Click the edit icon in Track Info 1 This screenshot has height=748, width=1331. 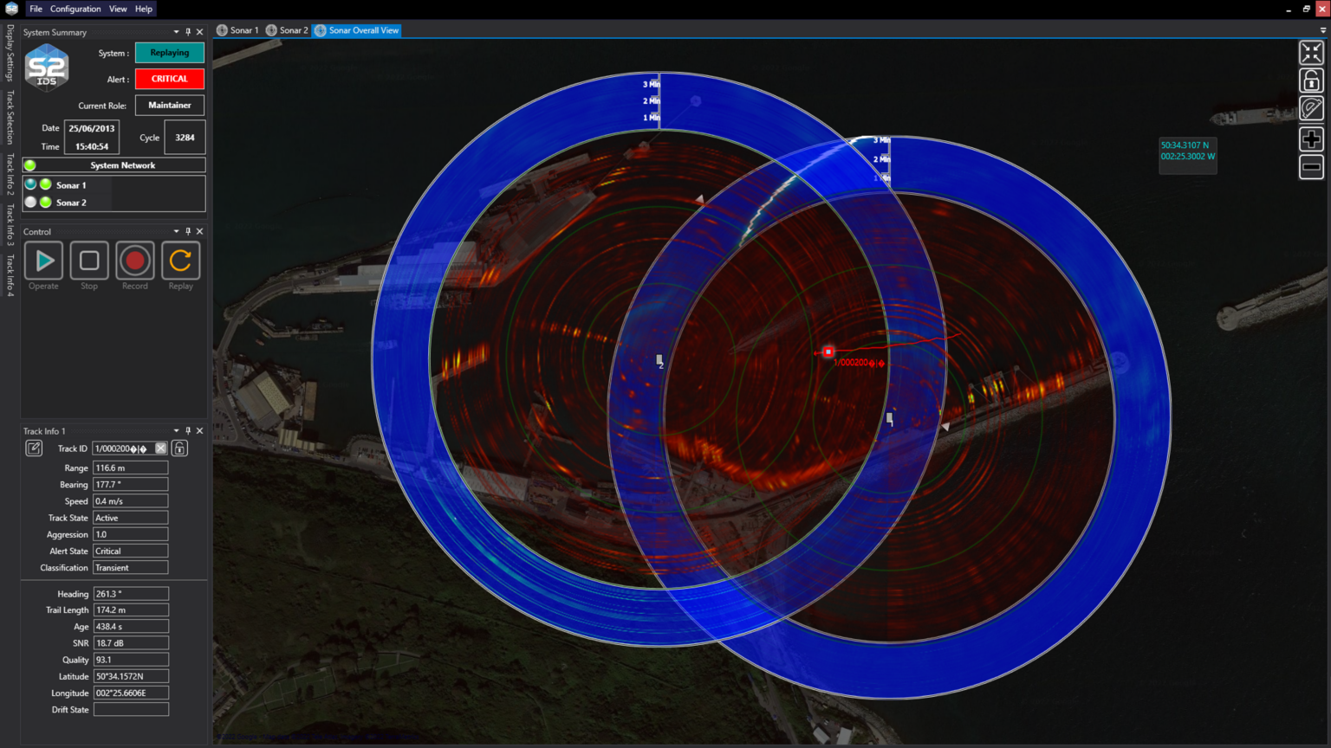[x=34, y=448]
